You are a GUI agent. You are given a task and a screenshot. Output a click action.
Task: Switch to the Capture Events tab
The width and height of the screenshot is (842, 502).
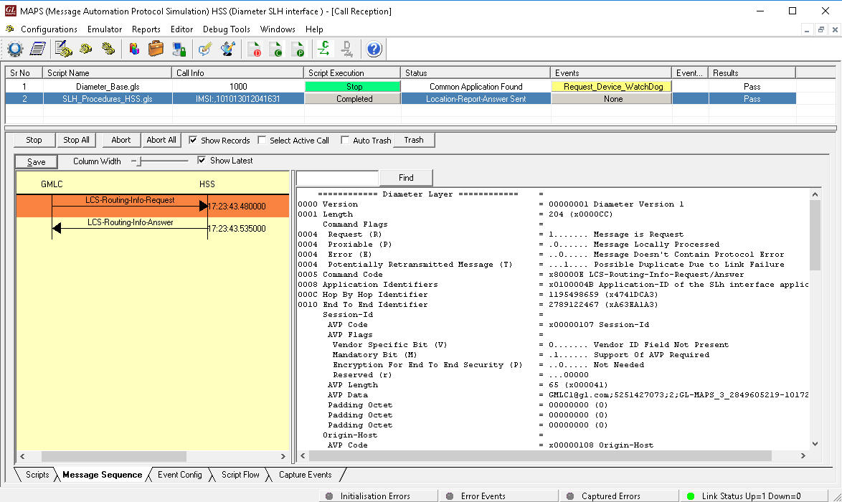point(305,475)
